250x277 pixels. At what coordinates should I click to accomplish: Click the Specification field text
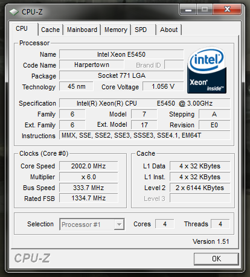145,103
